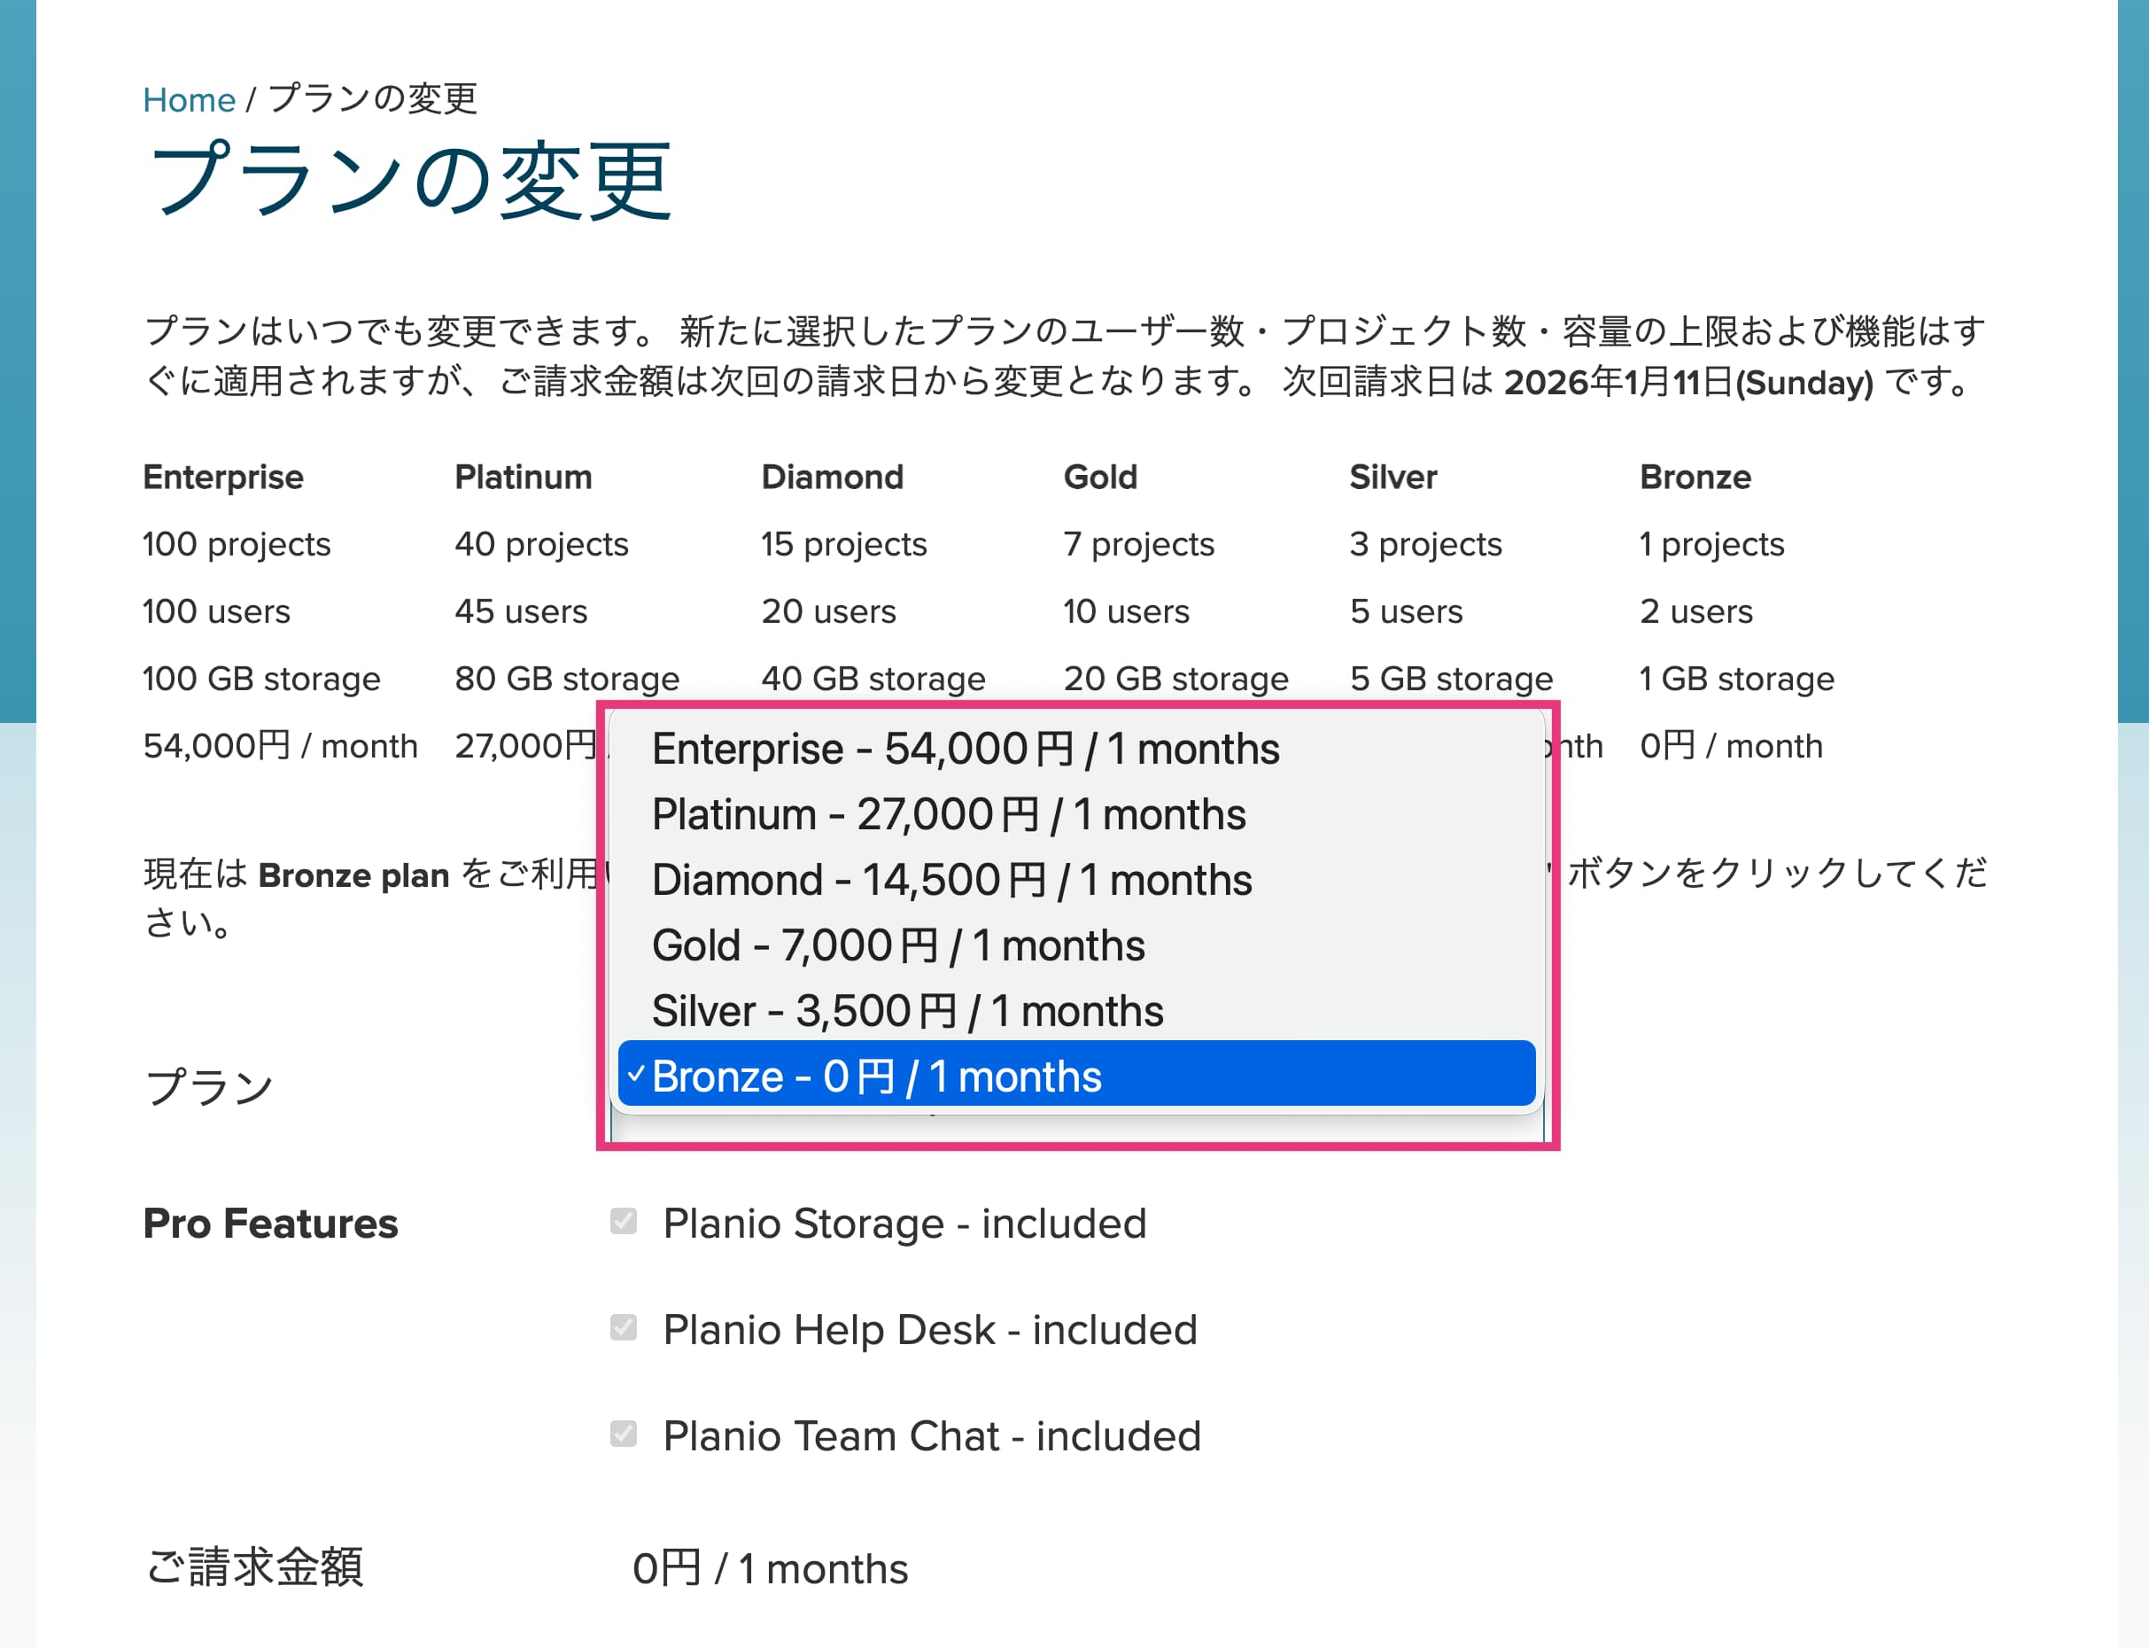This screenshot has width=2149, height=1648.
Task: Click the Planio Storage - included label
Action: pos(904,1224)
